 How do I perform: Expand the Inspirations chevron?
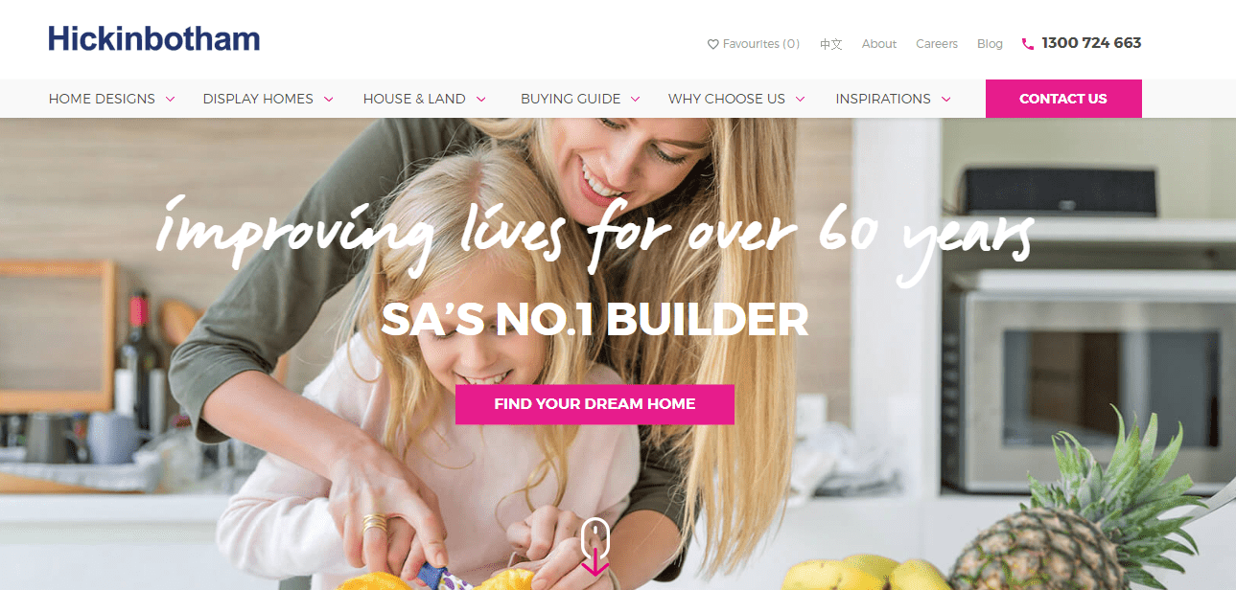click(945, 99)
